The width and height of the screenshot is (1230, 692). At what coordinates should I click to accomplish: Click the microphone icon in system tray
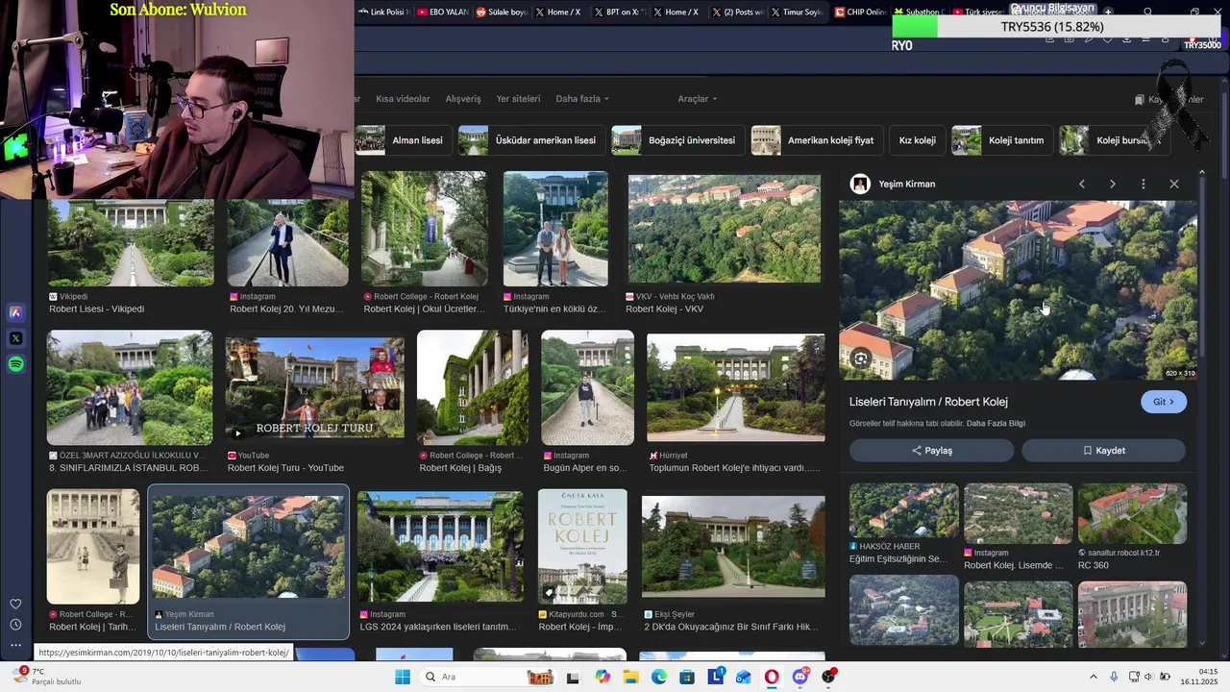tap(1114, 677)
